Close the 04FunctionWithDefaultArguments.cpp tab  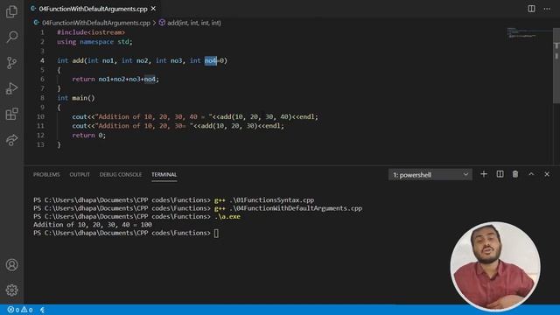(x=153, y=9)
